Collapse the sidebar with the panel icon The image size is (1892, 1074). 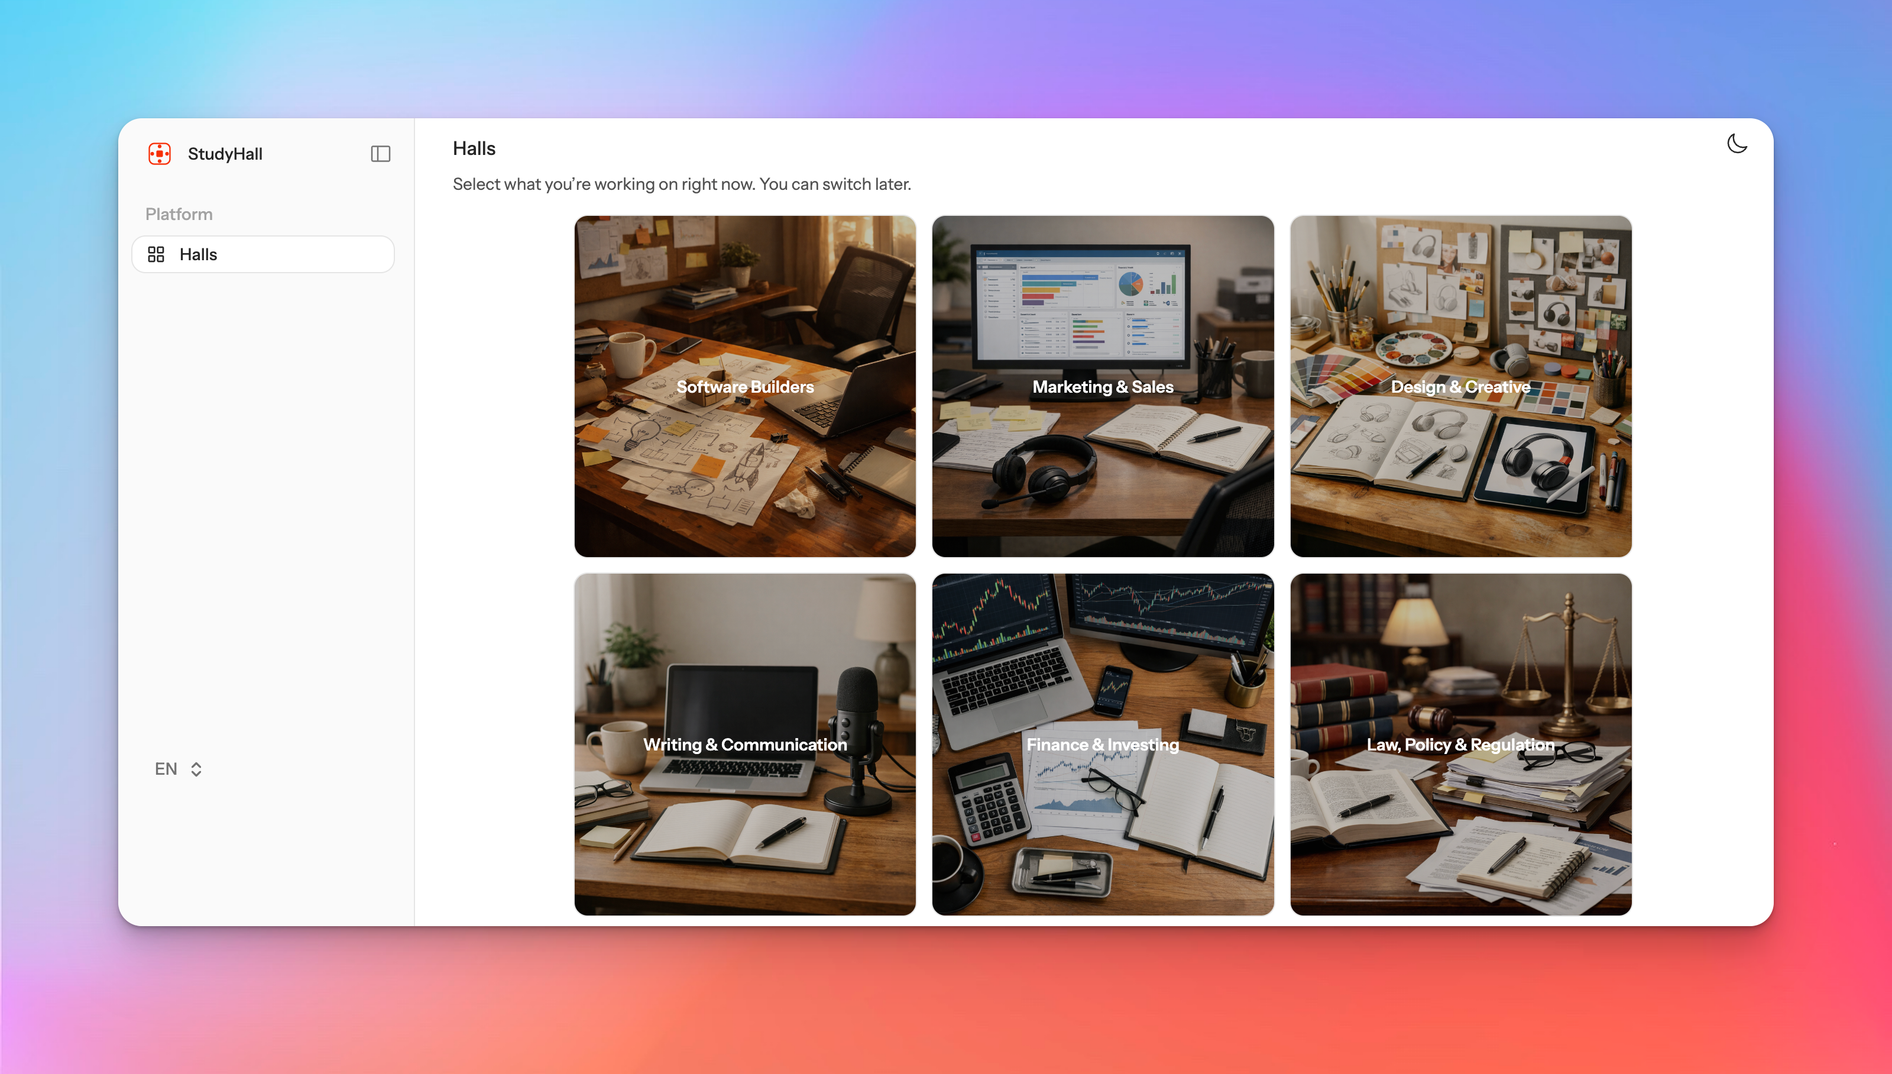point(380,153)
